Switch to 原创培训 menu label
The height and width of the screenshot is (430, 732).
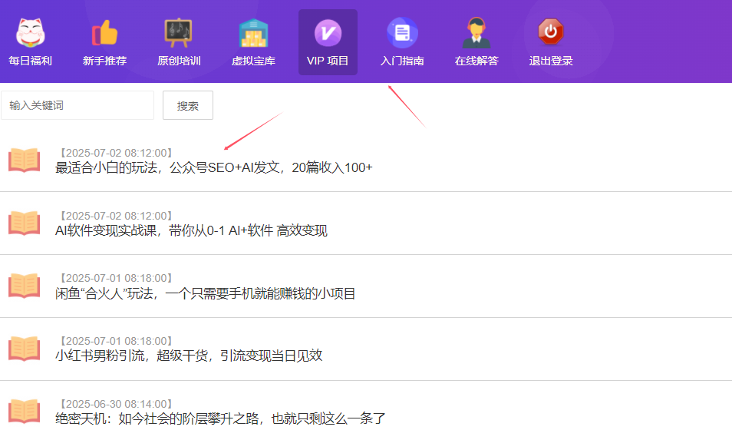tap(179, 61)
